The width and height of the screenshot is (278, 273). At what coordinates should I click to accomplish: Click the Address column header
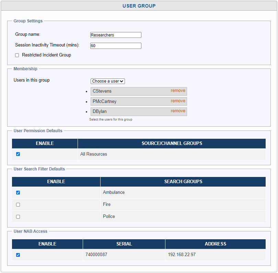tap(215, 244)
